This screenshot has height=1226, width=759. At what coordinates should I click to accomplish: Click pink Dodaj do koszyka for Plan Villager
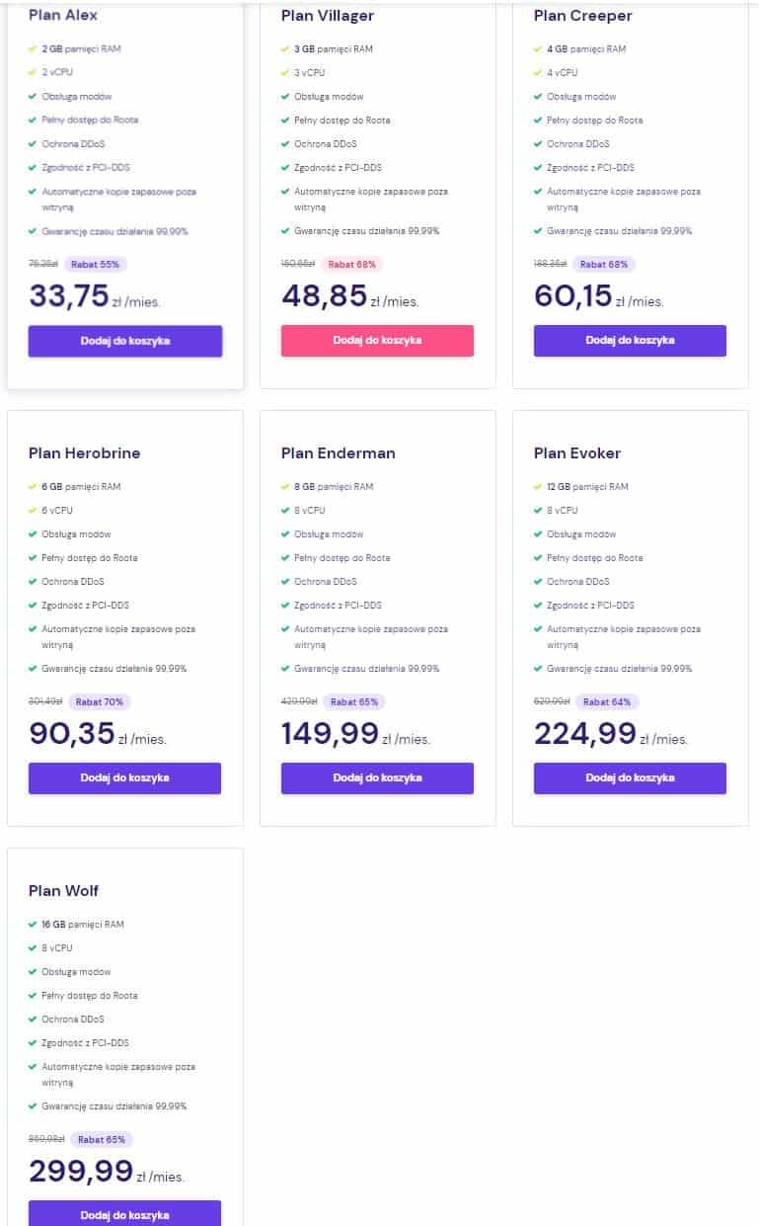(x=377, y=341)
